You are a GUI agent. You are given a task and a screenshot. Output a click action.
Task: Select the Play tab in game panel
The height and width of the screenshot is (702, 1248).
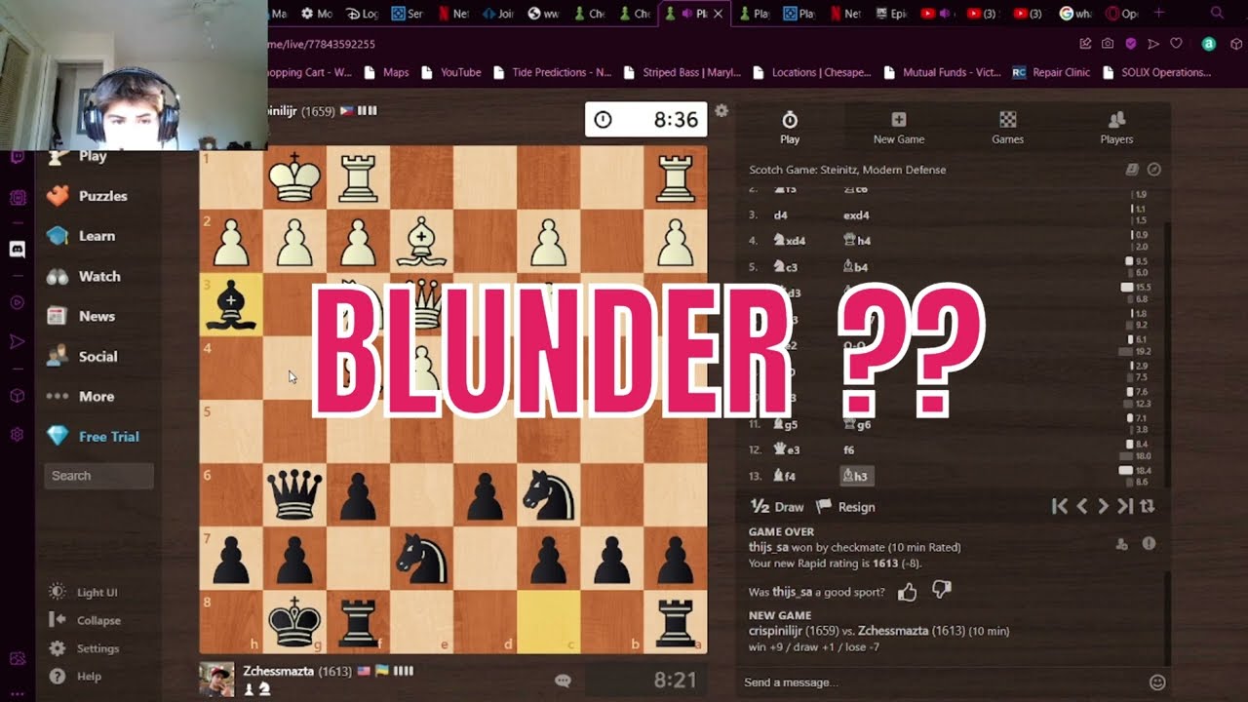click(x=790, y=127)
